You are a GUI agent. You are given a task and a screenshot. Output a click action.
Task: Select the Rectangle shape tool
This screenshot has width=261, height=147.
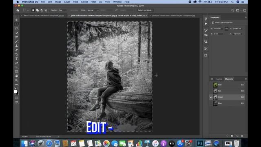click(16, 71)
